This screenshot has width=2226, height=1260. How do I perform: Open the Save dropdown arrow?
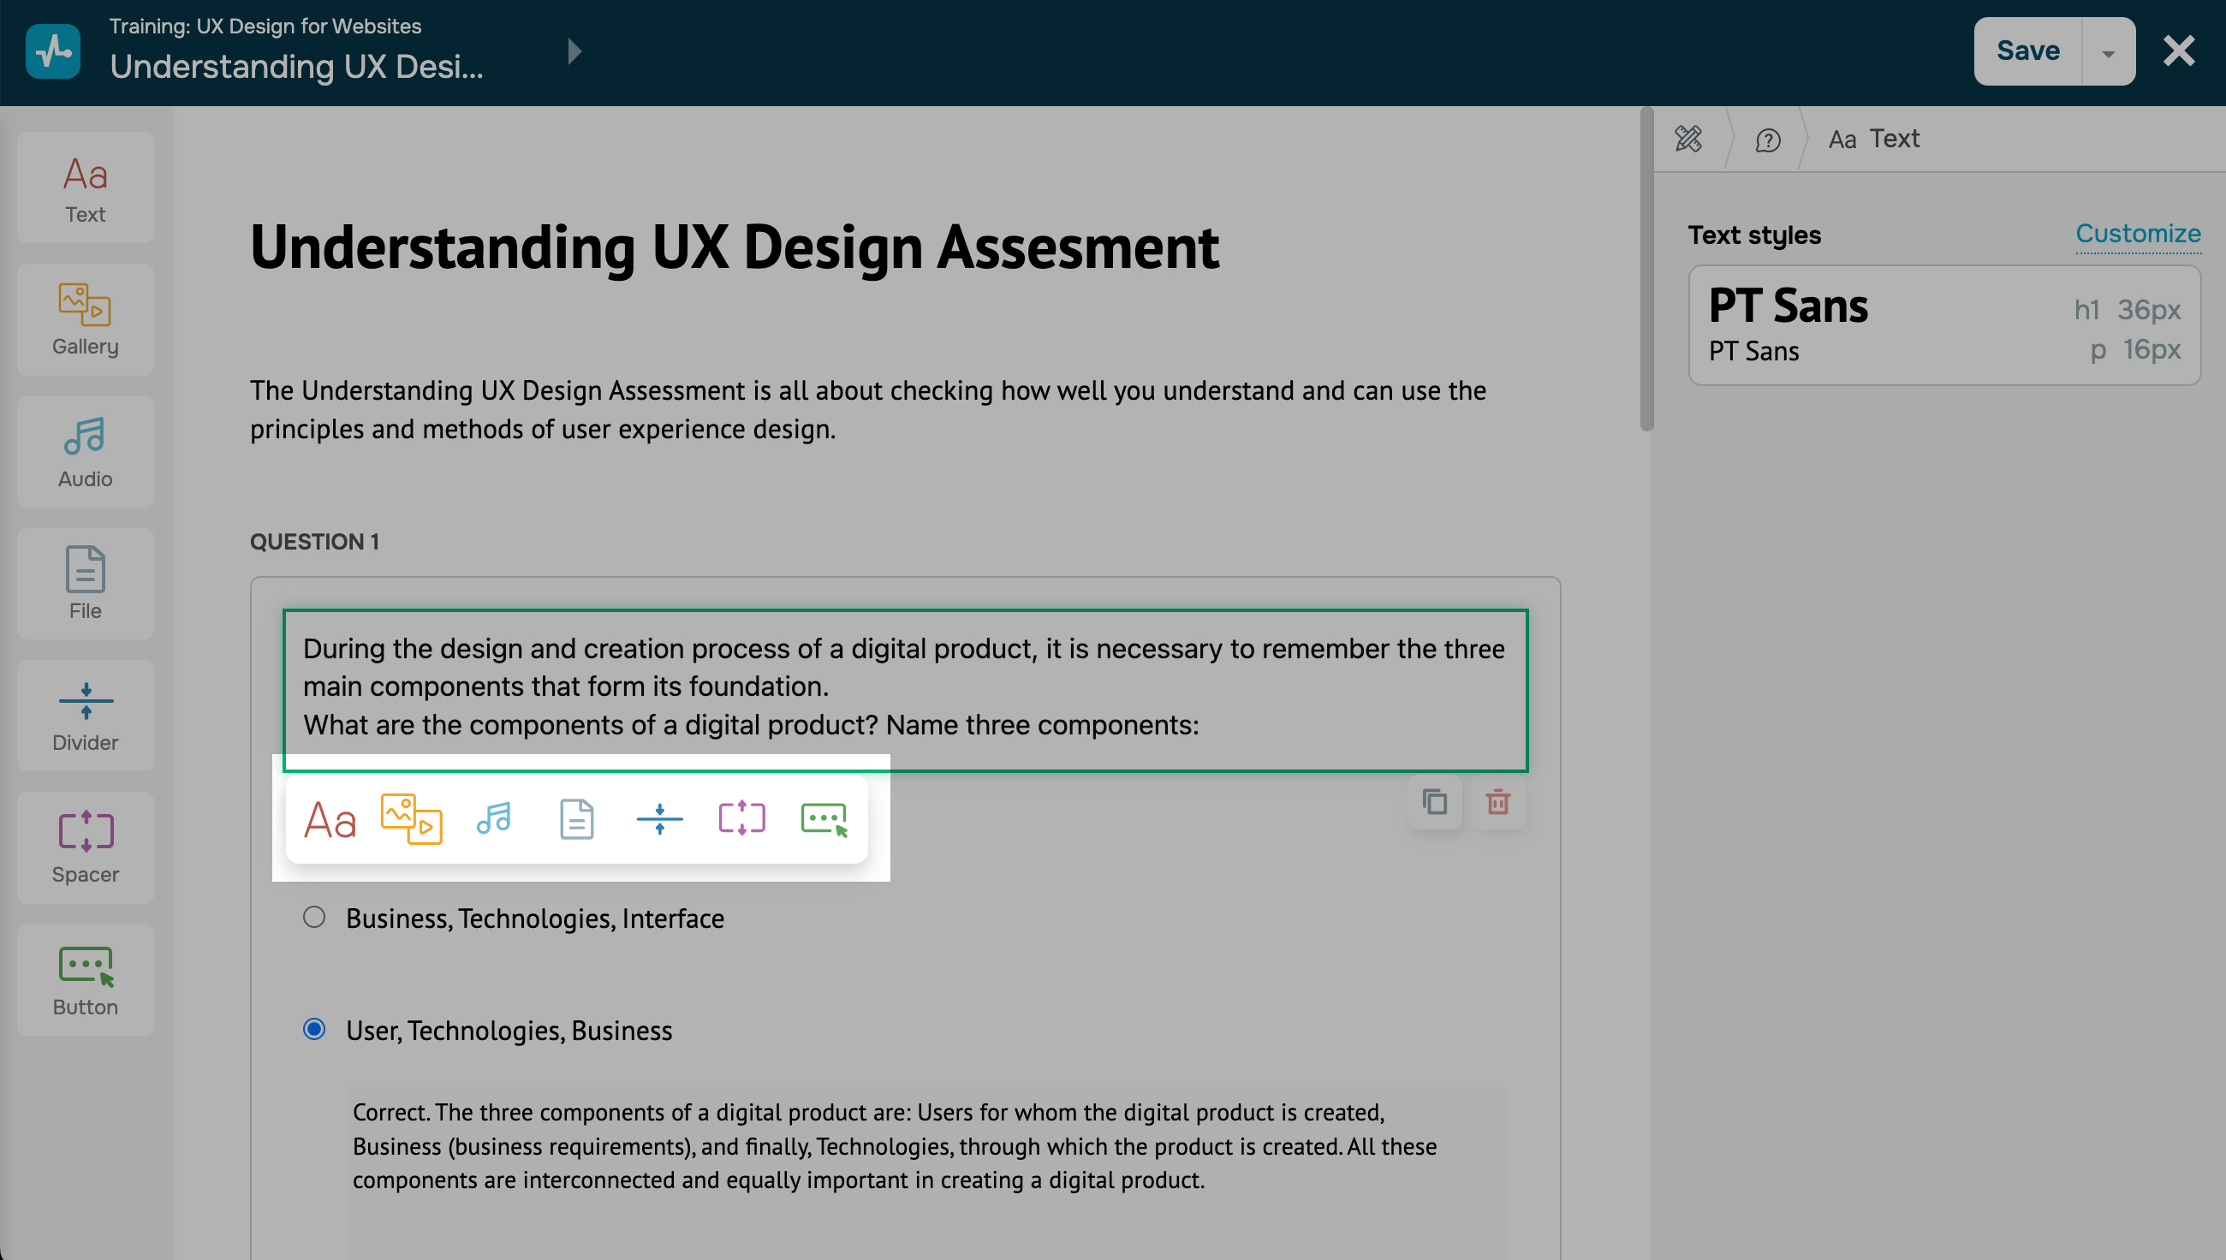(x=2109, y=52)
